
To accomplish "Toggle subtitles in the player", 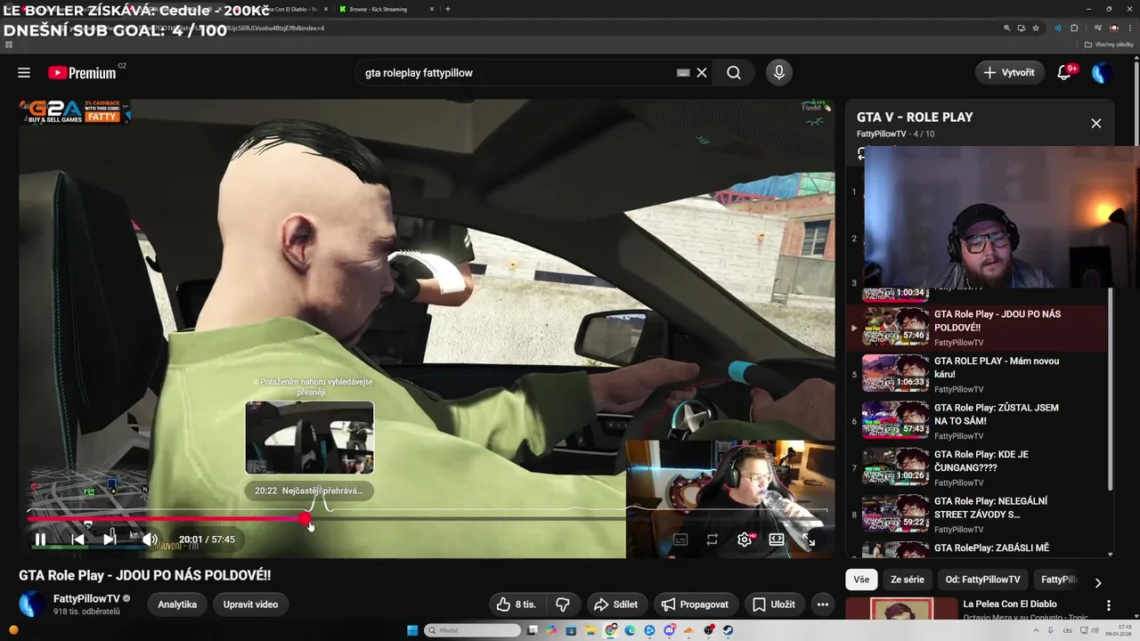I will coord(680,540).
